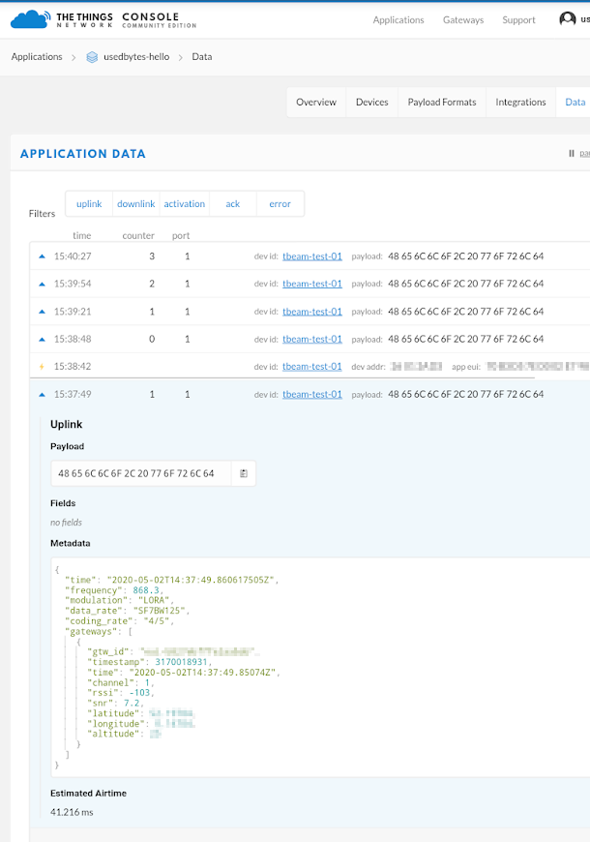Click the "timestamp": 3170018931 metadata line
This screenshot has width=590, height=842.
click(149, 662)
